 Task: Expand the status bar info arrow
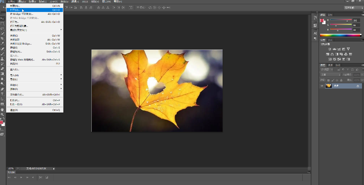(x=54, y=168)
